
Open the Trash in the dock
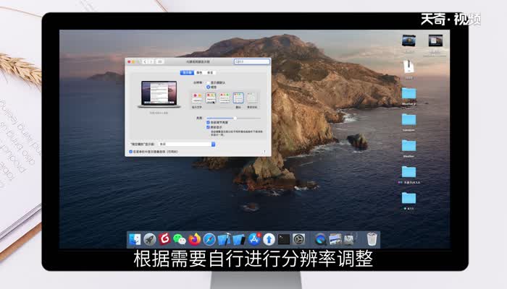372,238
